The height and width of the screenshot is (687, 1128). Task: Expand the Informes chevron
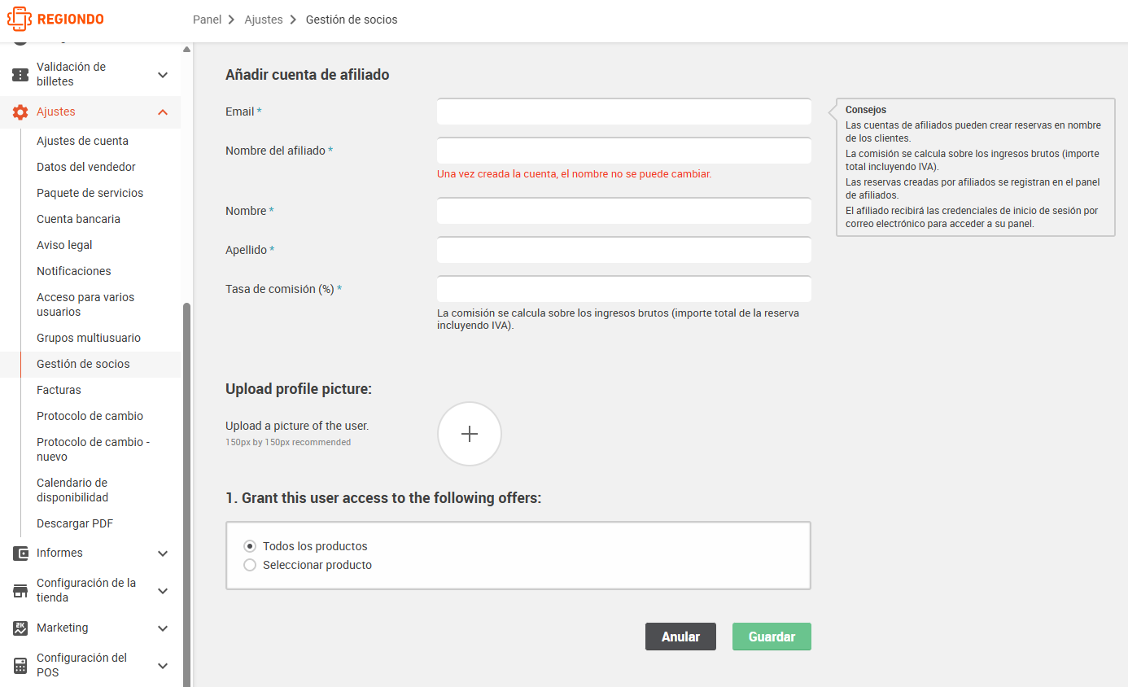pos(163,554)
